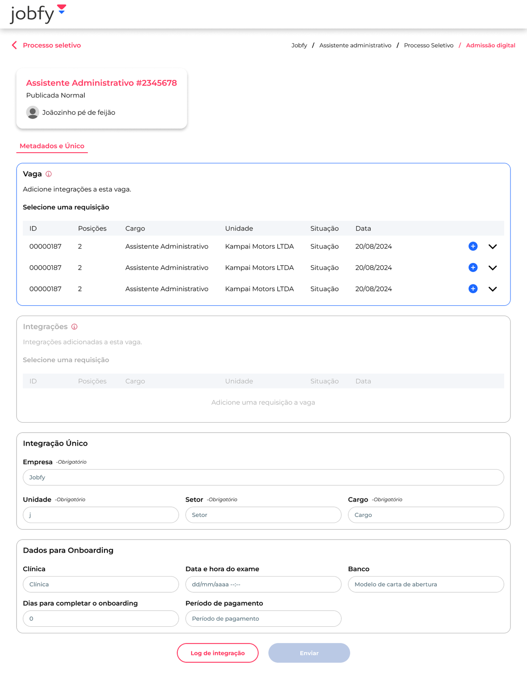The image size is (527, 679).
Task: Click the info icon next to Integrações
Action: click(x=75, y=327)
